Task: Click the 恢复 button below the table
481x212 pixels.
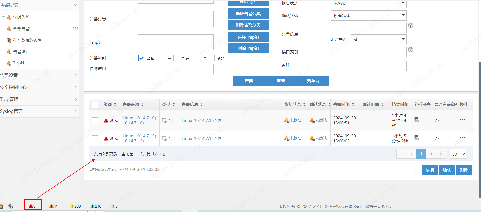Action: tap(430, 170)
